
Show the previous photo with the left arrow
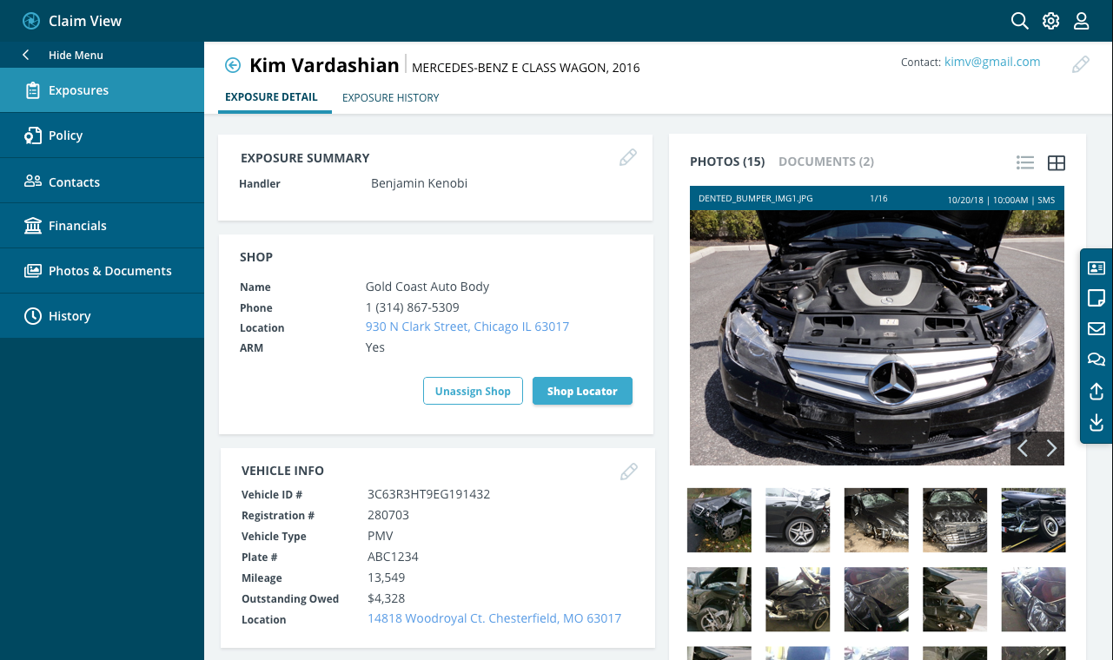[x=1024, y=448]
